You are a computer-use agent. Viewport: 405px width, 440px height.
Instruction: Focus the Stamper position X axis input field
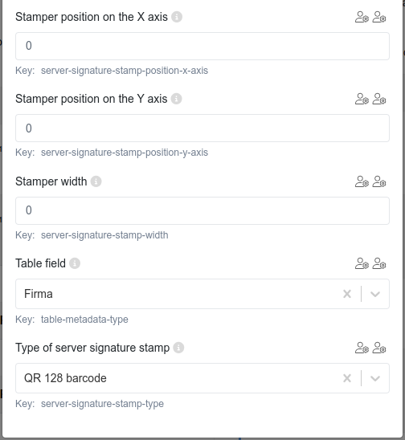coord(202,46)
